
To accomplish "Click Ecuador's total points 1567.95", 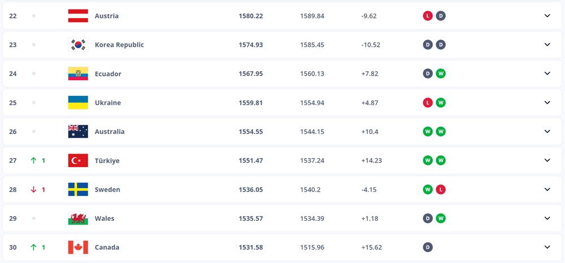I will coord(251,74).
